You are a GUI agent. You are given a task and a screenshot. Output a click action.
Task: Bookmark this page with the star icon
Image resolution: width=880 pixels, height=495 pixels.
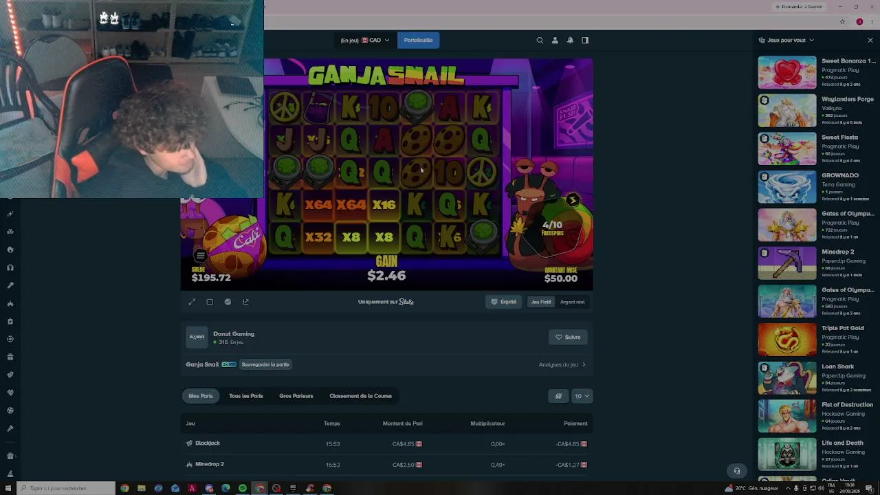click(x=842, y=22)
